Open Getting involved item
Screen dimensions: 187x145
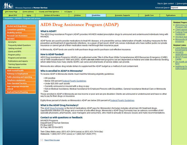[21, 48]
